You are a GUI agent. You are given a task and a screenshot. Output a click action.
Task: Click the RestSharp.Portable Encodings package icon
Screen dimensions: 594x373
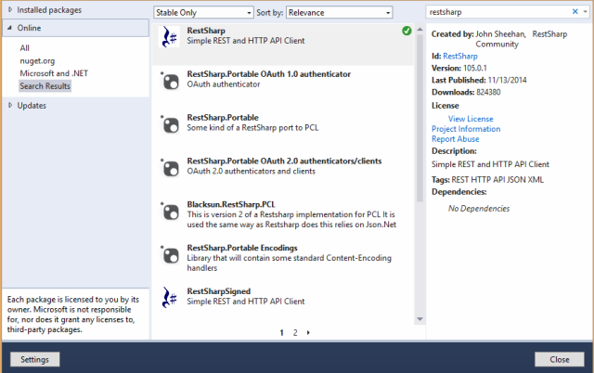pyautogui.click(x=170, y=255)
